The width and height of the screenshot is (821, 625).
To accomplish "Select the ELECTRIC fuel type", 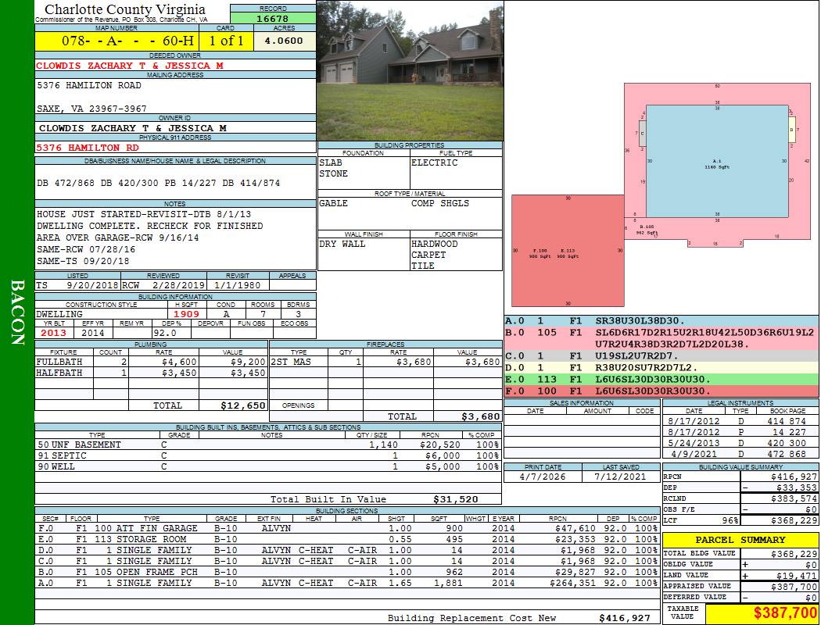I will [435, 162].
